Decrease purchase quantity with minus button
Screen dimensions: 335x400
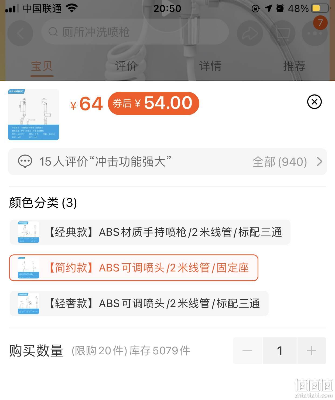coord(247,351)
